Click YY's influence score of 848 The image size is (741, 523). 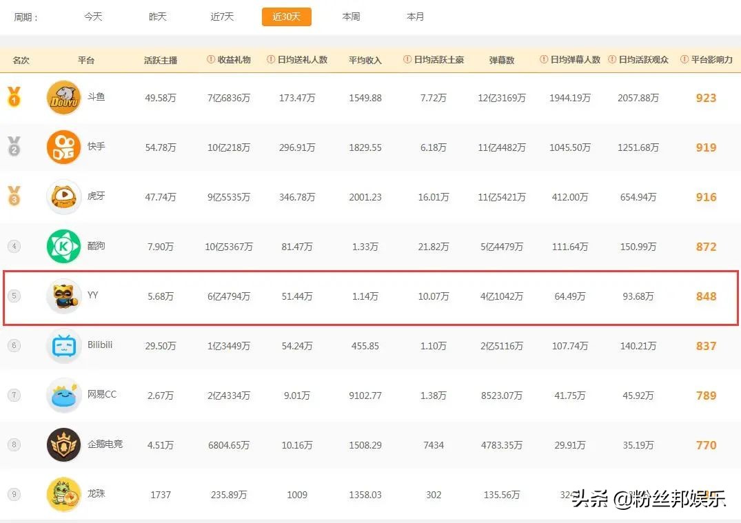click(x=705, y=296)
